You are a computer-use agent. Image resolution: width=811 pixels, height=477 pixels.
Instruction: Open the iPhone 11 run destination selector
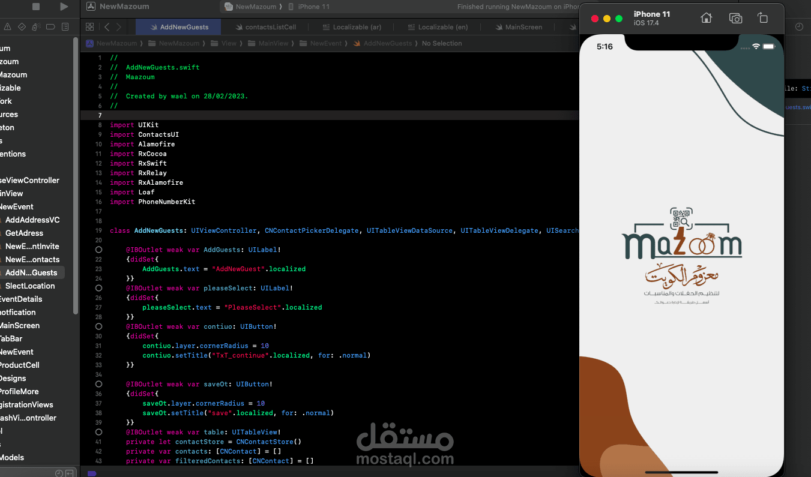point(308,7)
